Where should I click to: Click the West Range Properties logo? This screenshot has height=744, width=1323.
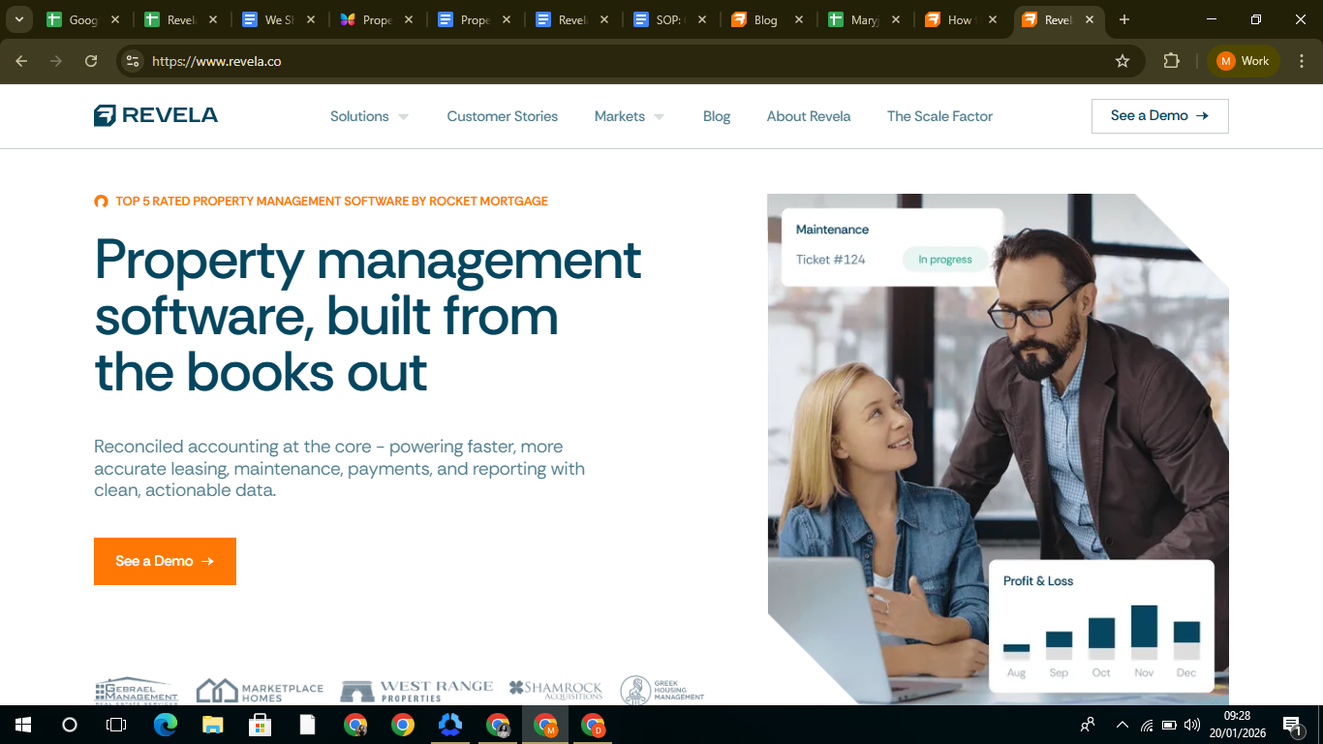(416, 691)
